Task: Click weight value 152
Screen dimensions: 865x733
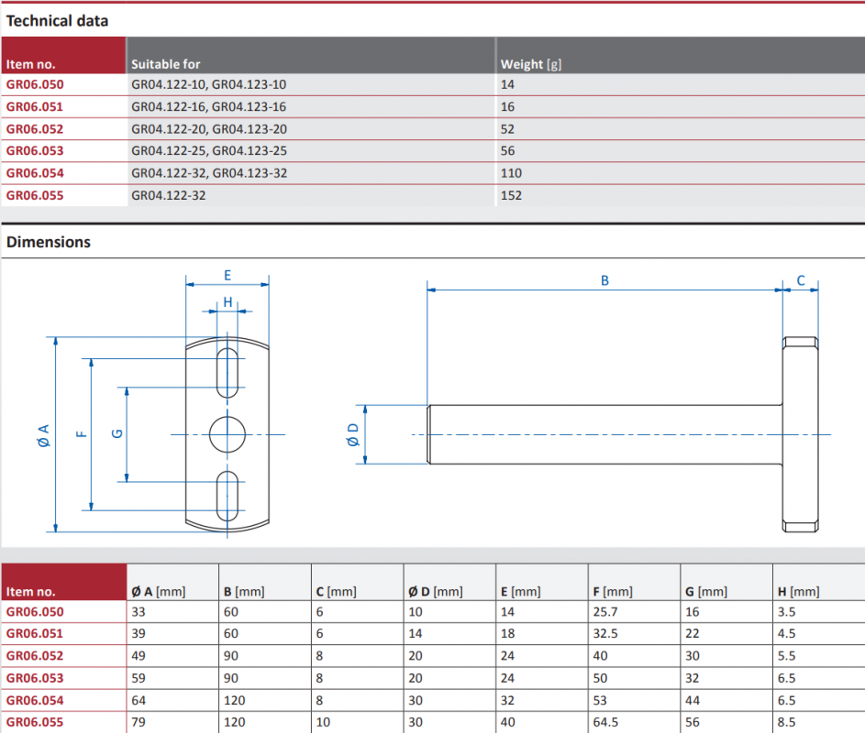Action: [x=511, y=196]
